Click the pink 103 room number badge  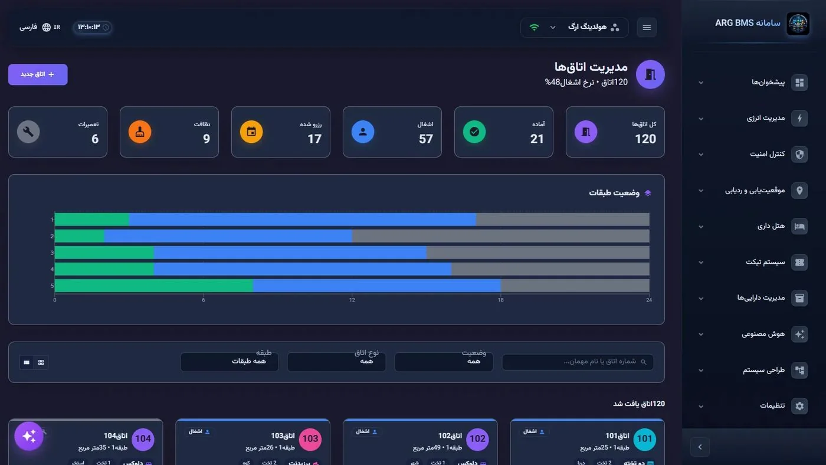[x=310, y=439]
